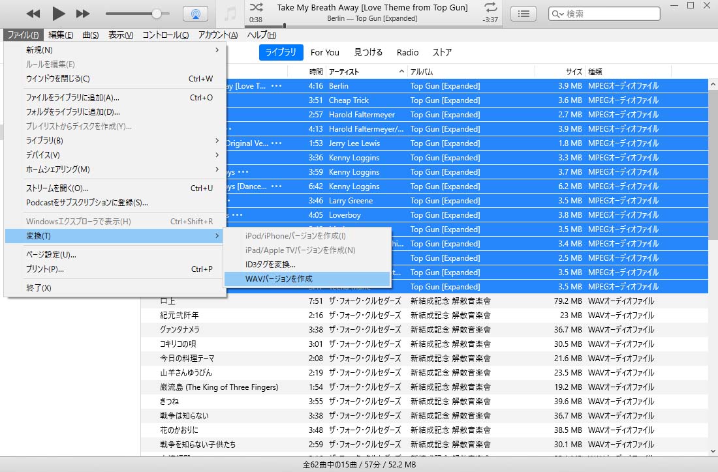Toggle shuffle playback icon
The width and height of the screenshot is (718, 472).
click(x=257, y=8)
